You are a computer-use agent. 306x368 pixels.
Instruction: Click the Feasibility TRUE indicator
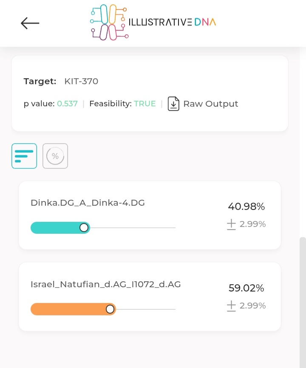(x=145, y=104)
